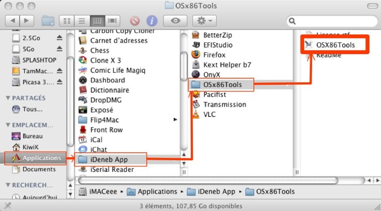This screenshot has height=211, width=381.
Task: Select EFIStudio in the column
Action: pyautogui.click(x=212, y=45)
